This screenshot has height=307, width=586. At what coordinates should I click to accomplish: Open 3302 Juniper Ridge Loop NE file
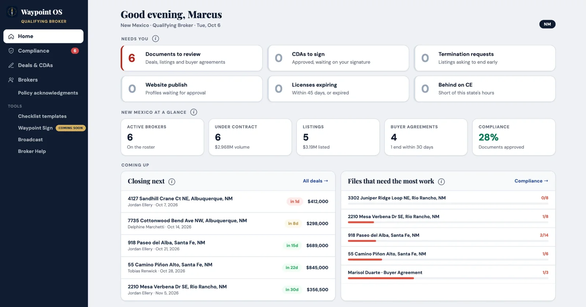448,200
